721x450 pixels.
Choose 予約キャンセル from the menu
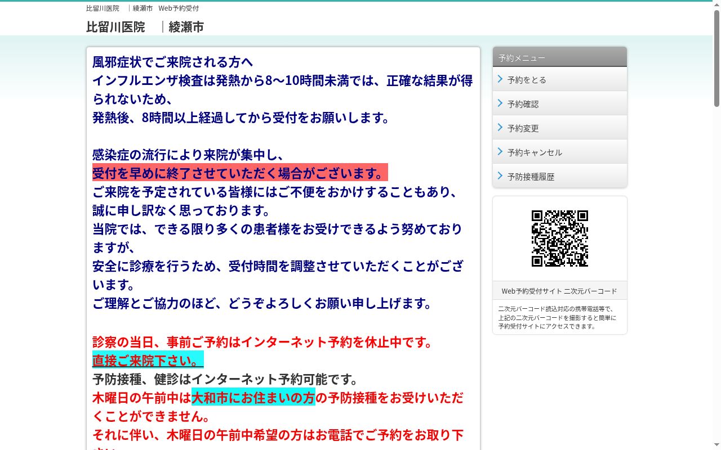coord(559,152)
